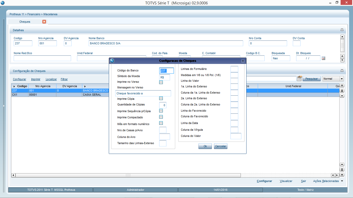Enable Imprime no Verso checkbox
The width and height of the screenshot is (353, 198).
(x=161, y=82)
